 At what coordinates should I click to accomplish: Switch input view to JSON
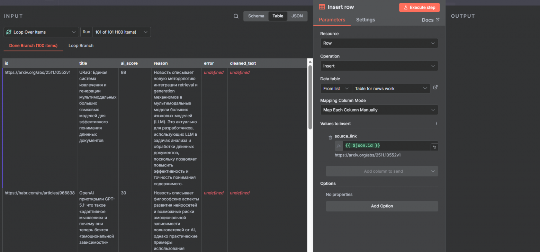[297, 16]
